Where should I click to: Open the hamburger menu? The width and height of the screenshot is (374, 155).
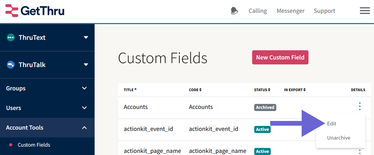pos(365,11)
